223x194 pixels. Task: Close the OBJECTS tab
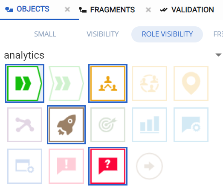[67, 10]
